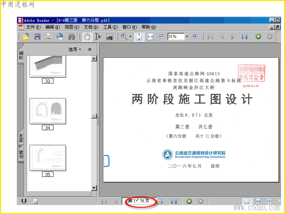Select page 33 thumbnail
This screenshot has width=285, height=214.
point(48,66)
